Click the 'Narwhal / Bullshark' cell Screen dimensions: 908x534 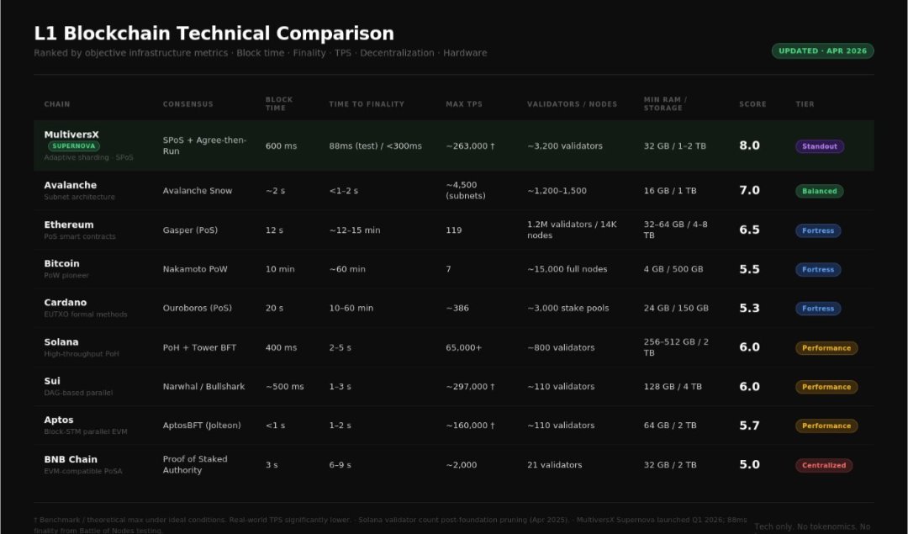click(x=203, y=386)
